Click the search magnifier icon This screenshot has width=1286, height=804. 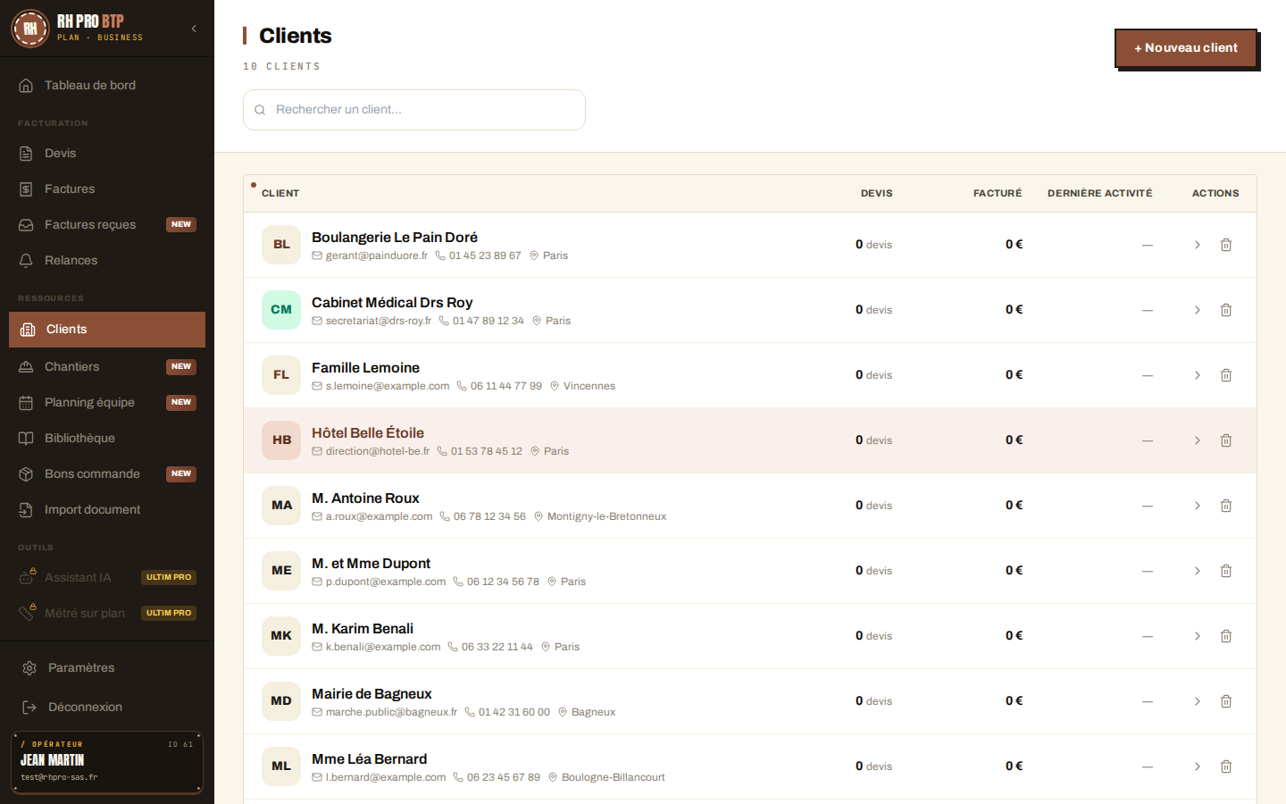tap(260, 110)
